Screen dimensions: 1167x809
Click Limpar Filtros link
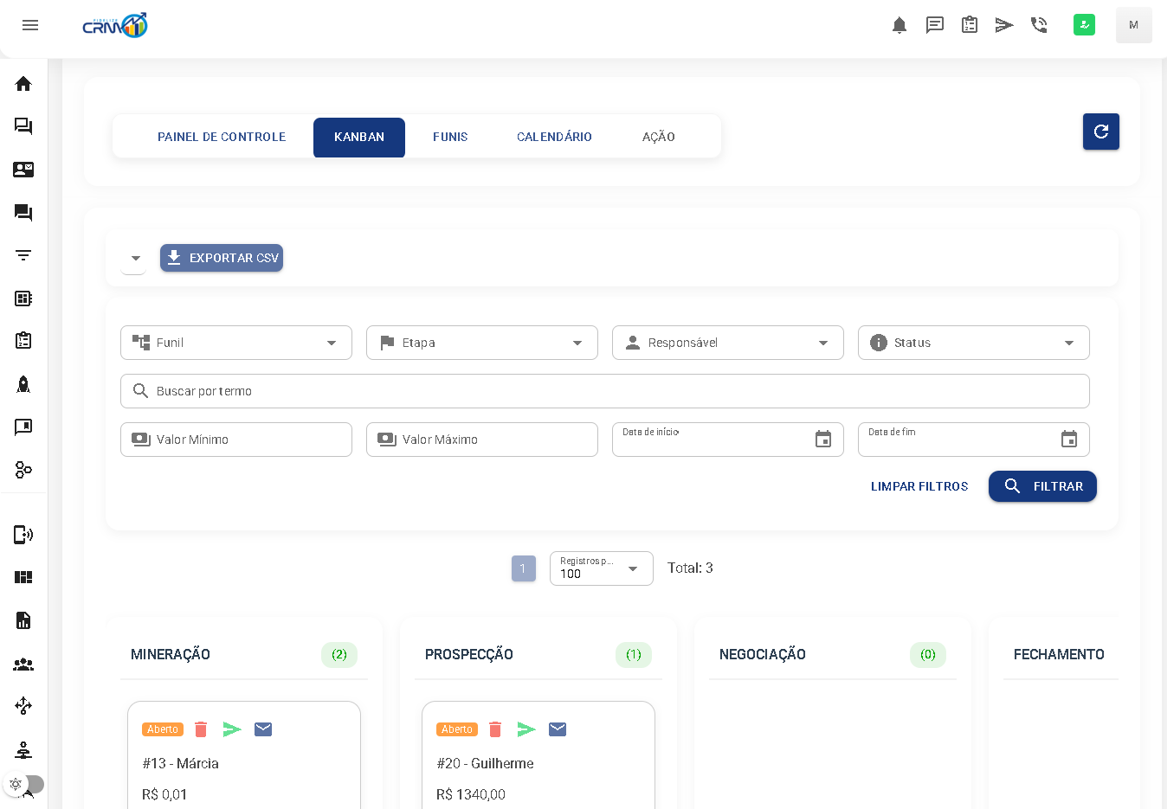pyautogui.click(x=919, y=486)
